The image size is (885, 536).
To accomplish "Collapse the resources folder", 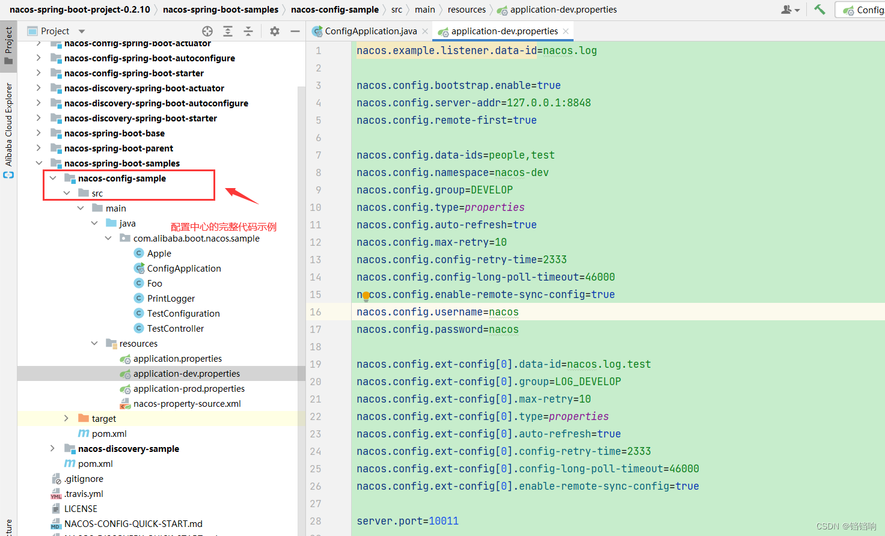I will pyautogui.click(x=94, y=344).
